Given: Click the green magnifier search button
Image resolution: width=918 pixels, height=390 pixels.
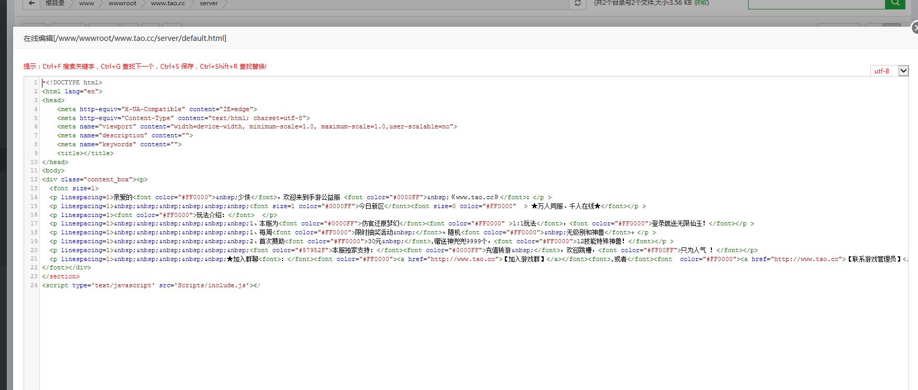Looking at the screenshot, I should tap(895, 3).
